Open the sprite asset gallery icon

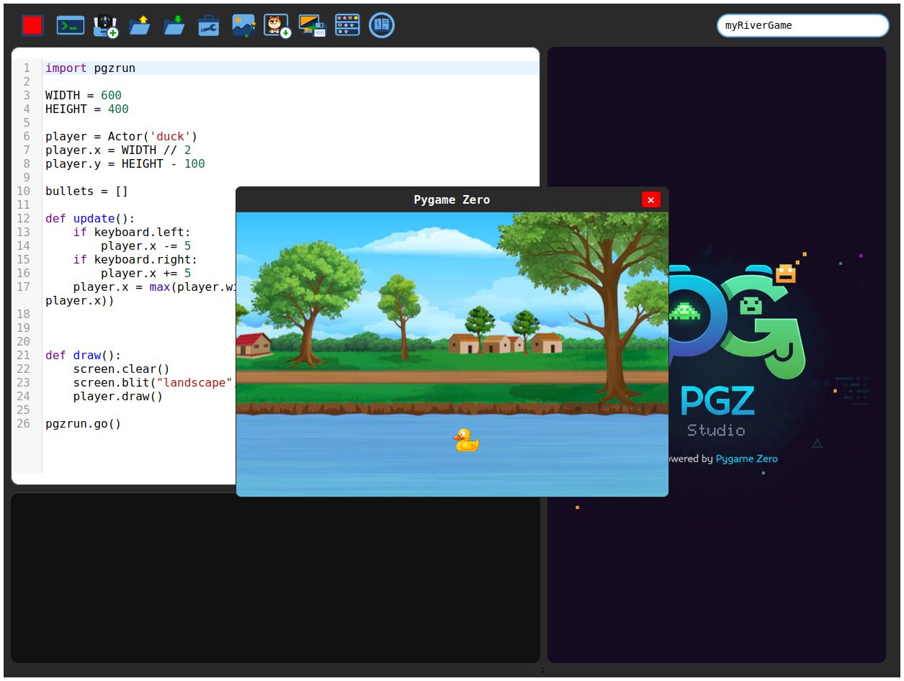[346, 26]
